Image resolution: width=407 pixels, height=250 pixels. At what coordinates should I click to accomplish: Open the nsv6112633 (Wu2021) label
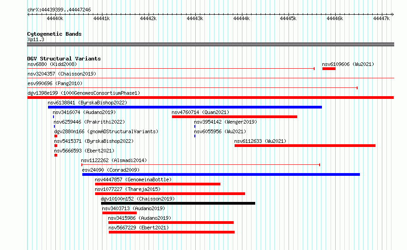click(x=260, y=141)
